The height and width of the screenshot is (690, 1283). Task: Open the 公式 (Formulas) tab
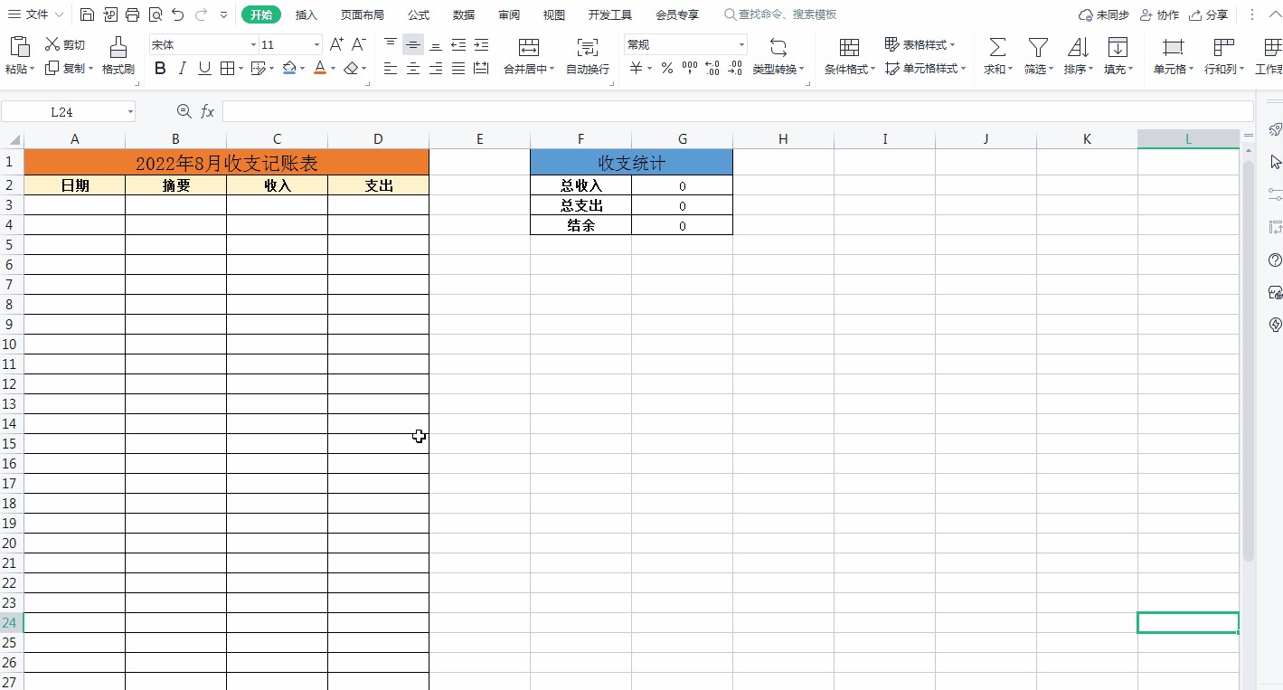pyautogui.click(x=419, y=14)
